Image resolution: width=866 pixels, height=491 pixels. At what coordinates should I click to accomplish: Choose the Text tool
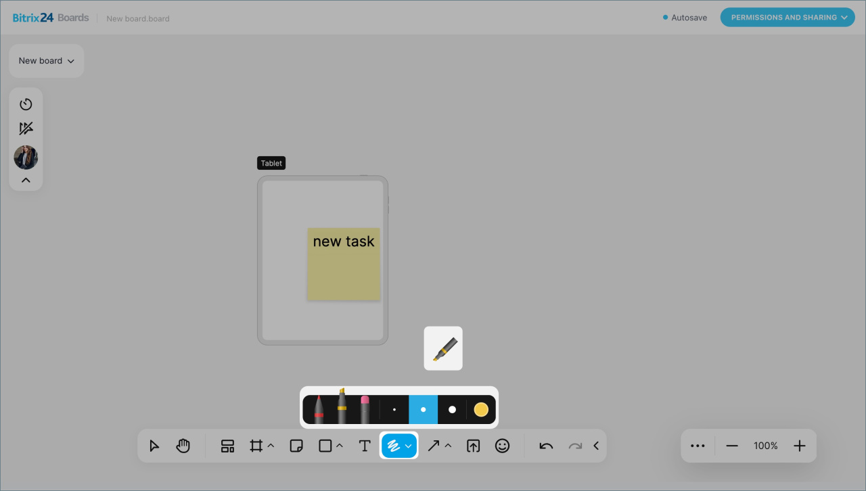pyautogui.click(x=364, y=446)
